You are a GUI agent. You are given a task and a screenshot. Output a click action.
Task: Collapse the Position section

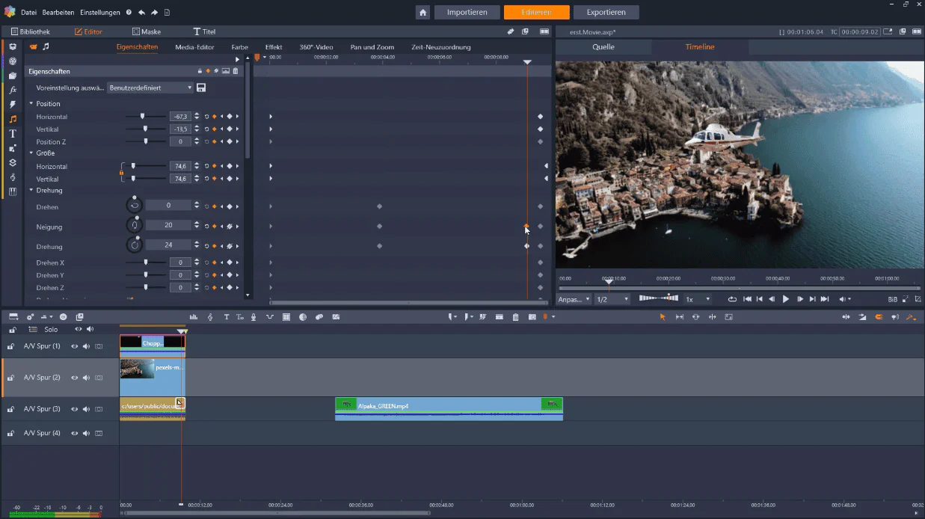click(31, 103)
